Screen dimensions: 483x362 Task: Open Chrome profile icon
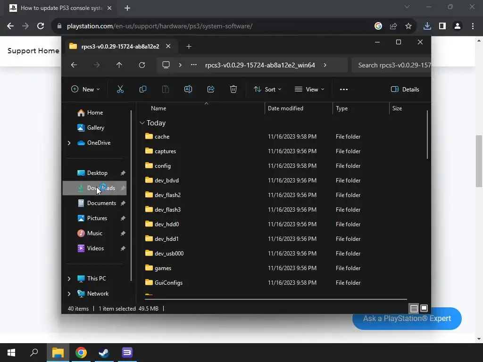[458, 26]
